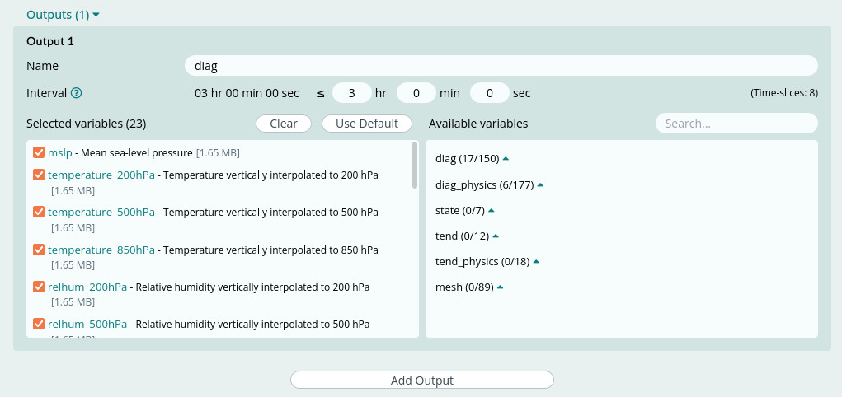Click the Time-slices: 8 text
Viewport: 842px width, 397px height.
click(x=784, y=93)
